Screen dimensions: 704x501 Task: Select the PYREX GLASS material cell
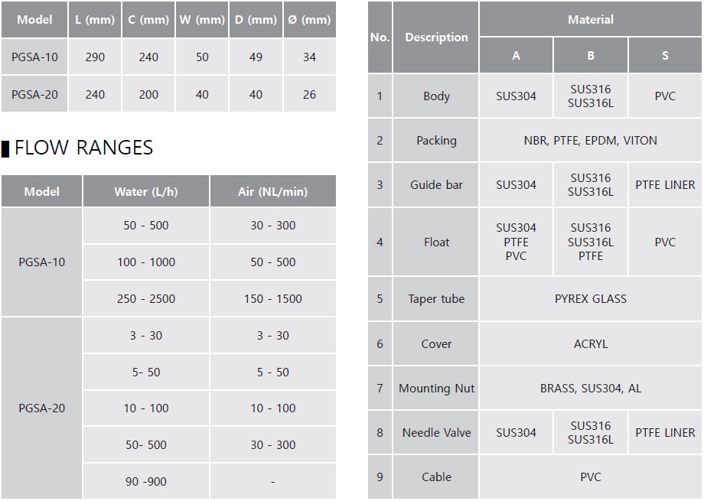point(590,299)
